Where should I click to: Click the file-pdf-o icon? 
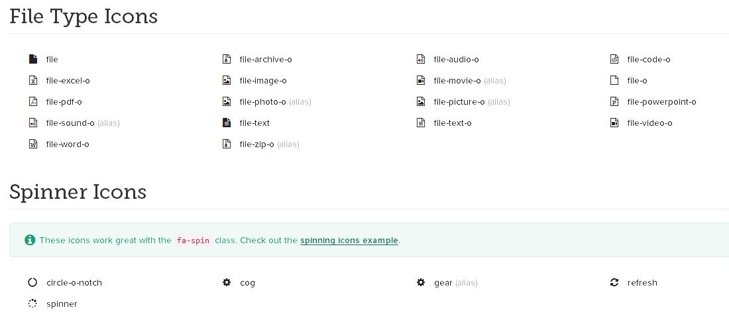tap(33, 102)
